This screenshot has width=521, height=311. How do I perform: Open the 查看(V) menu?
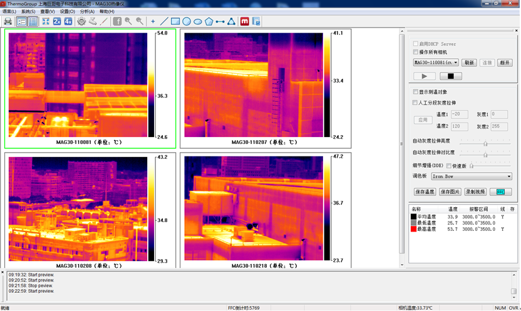(48, 11)
